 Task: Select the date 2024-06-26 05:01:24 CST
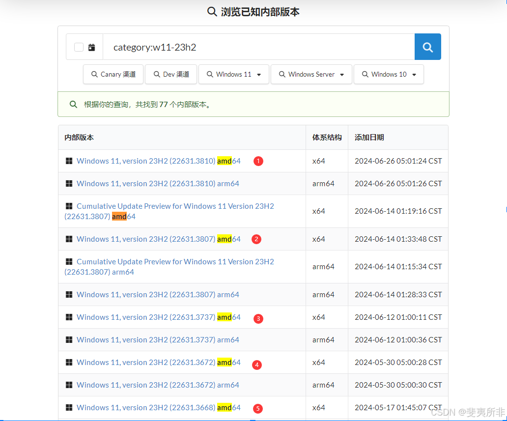[398, 161]
